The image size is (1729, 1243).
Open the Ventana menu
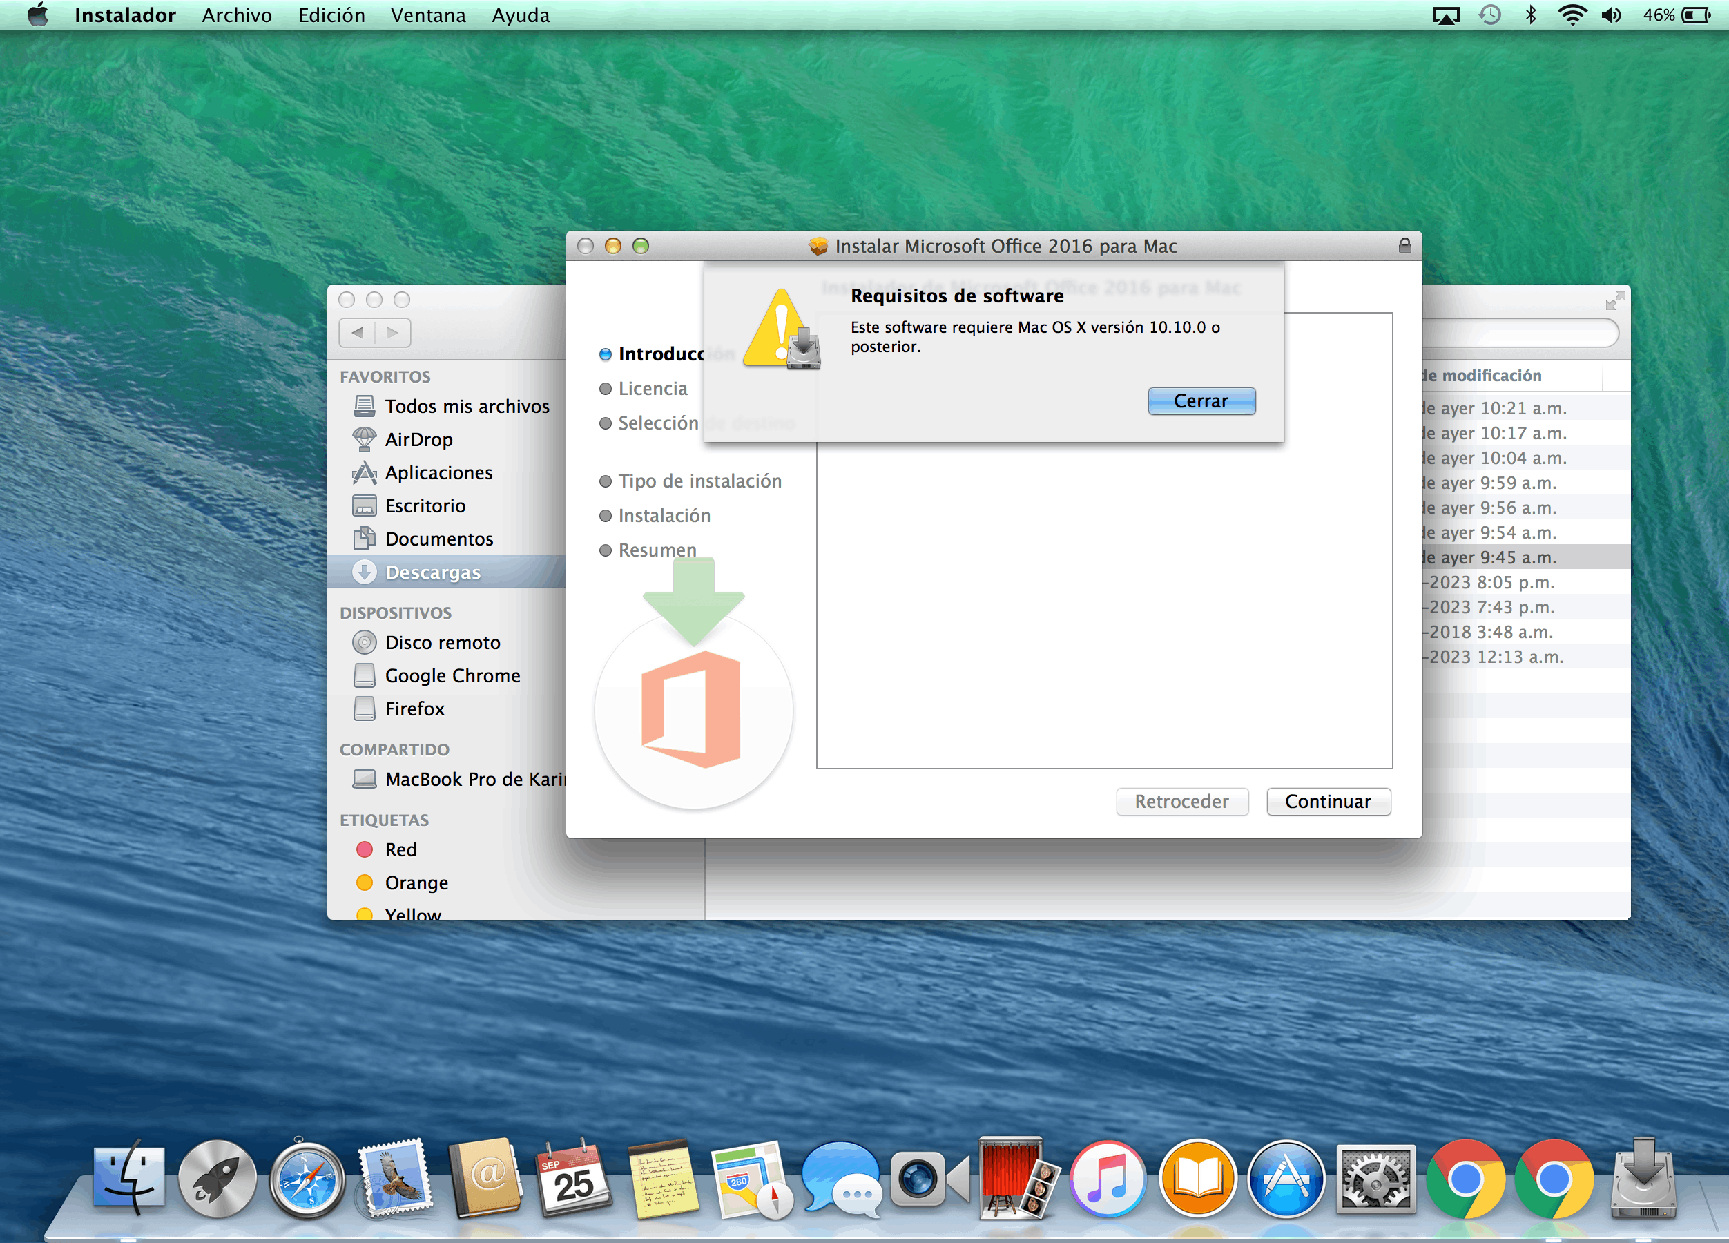pyautogui.click(x=427, y=15)
